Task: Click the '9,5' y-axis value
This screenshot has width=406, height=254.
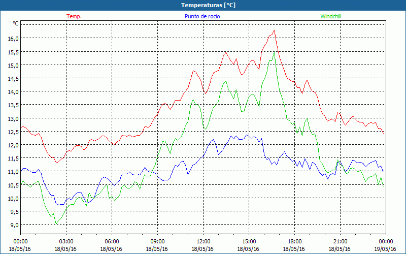Action: tap(15, 211)
